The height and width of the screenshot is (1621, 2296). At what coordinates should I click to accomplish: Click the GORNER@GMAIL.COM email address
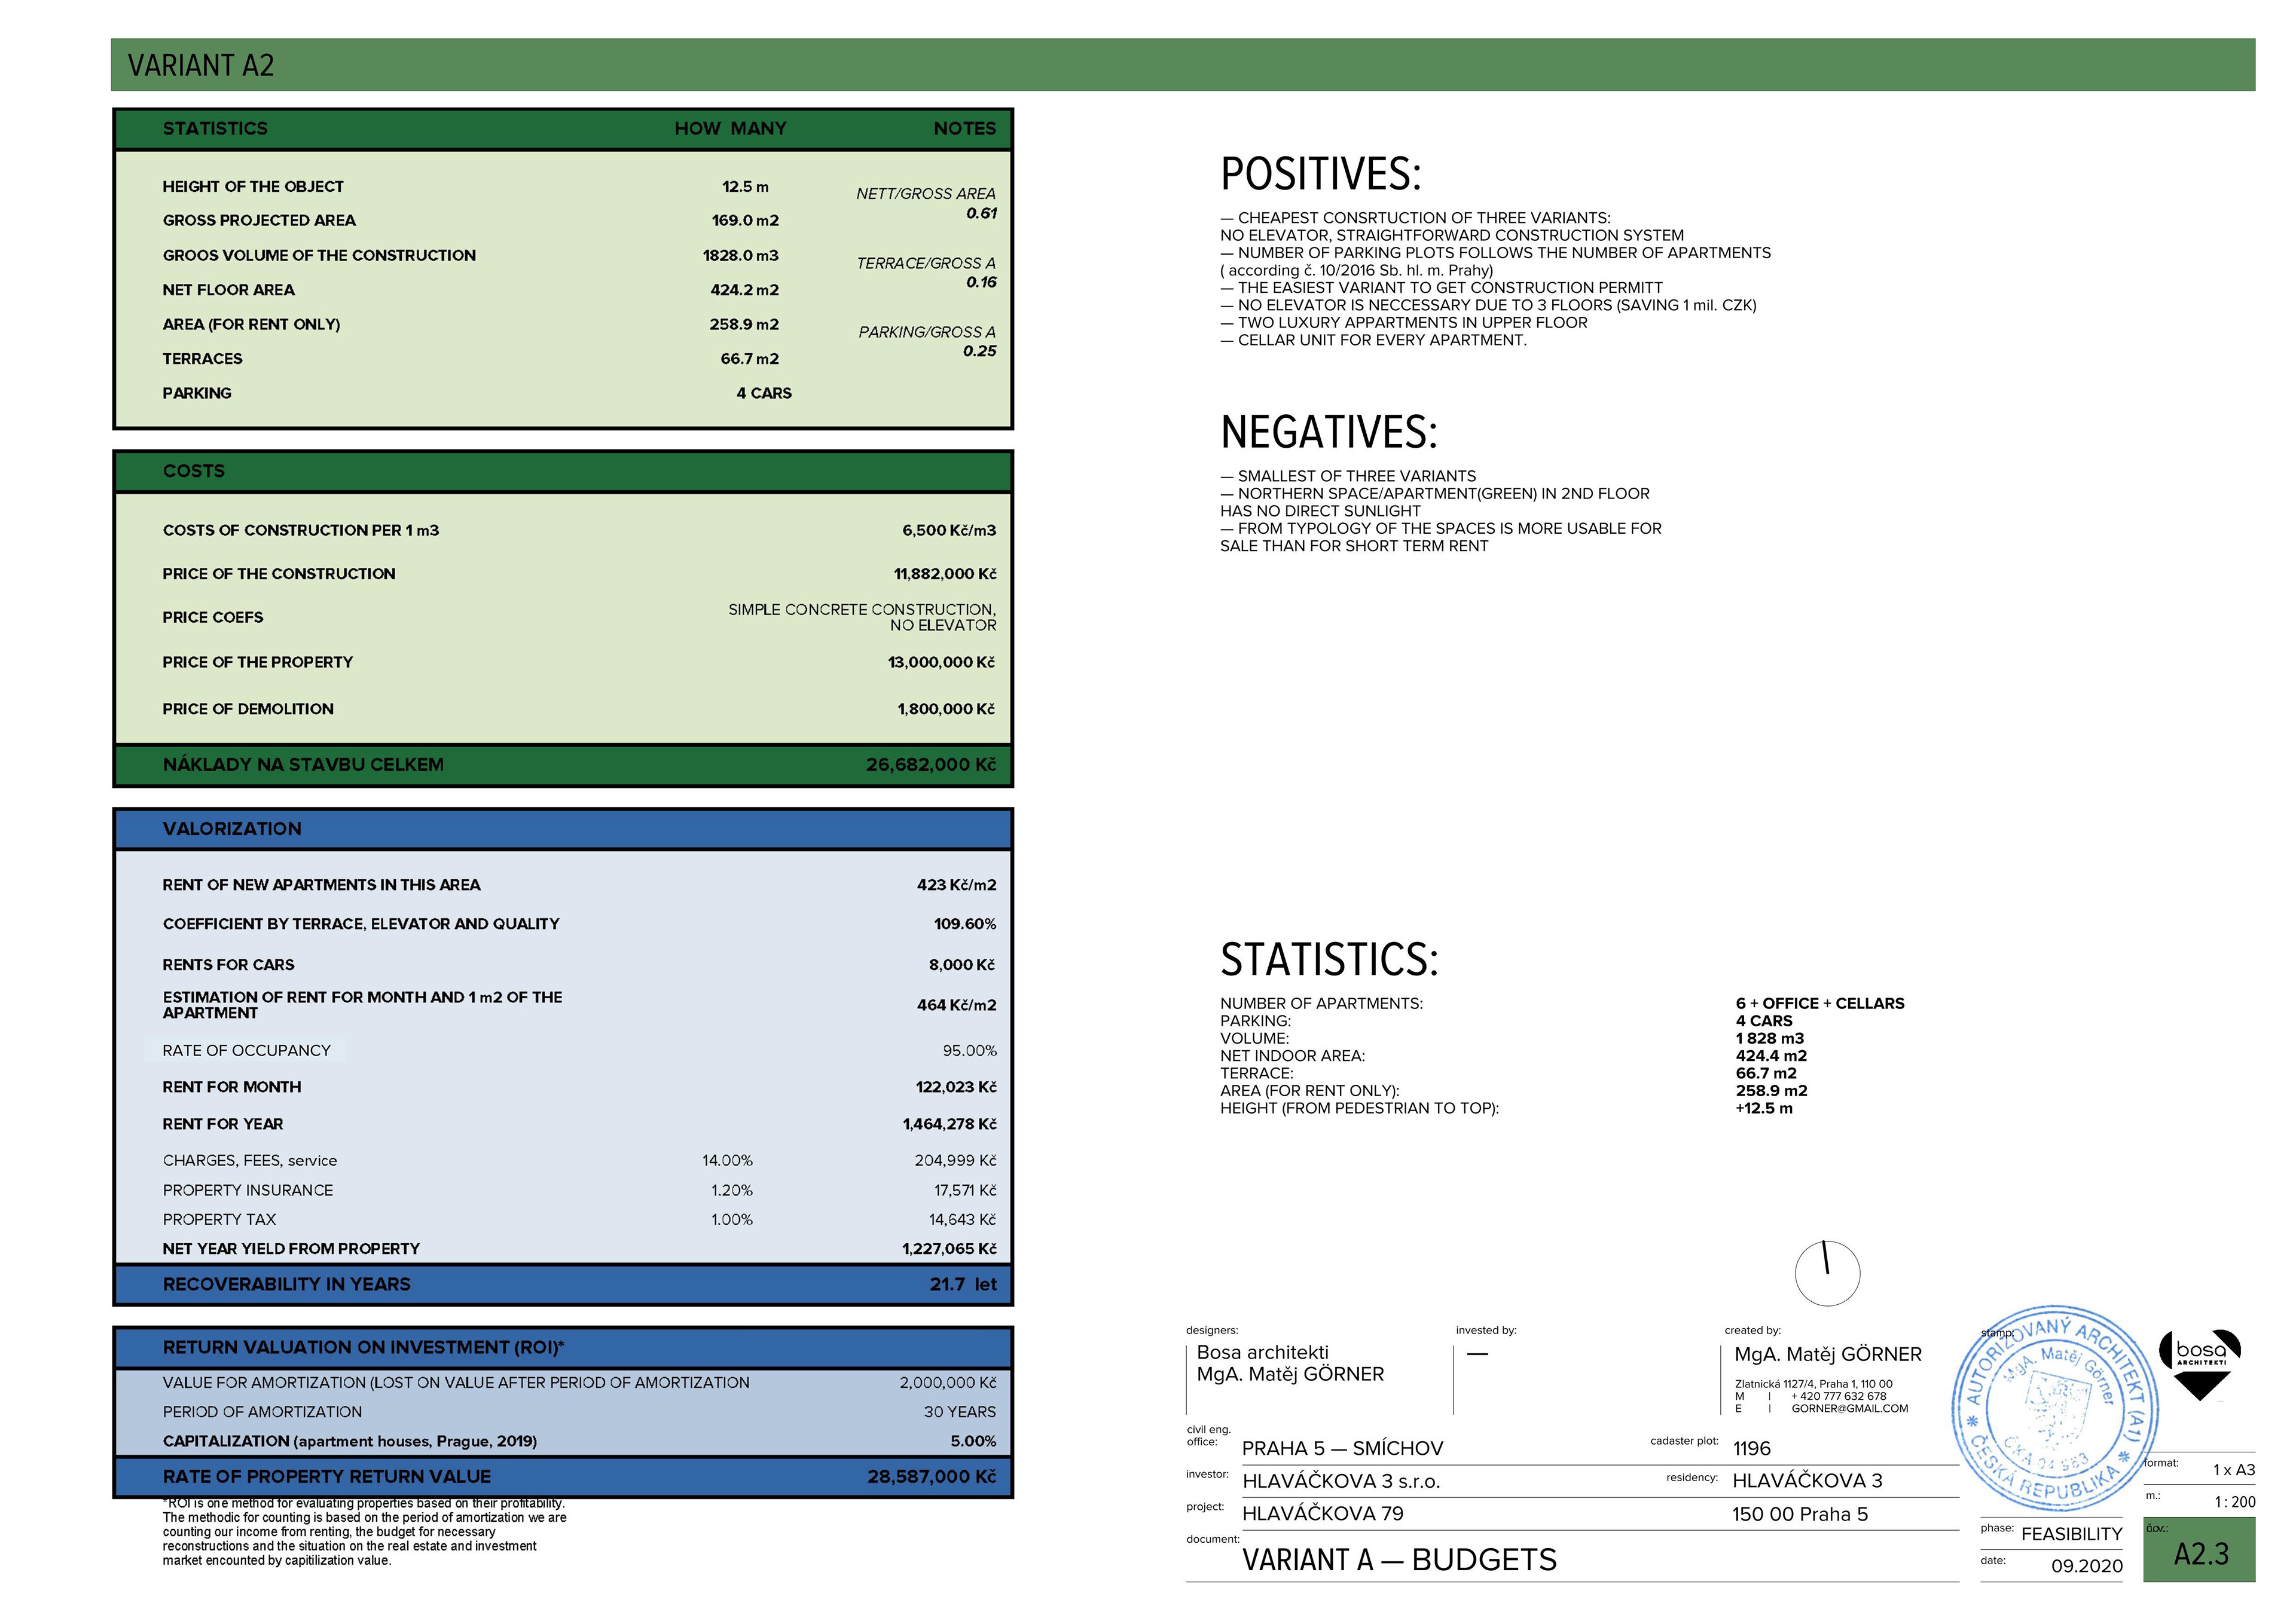(x=1849, y=1408)
